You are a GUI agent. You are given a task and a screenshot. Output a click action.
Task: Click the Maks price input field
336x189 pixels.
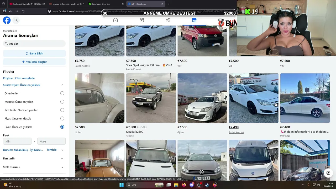51,141
